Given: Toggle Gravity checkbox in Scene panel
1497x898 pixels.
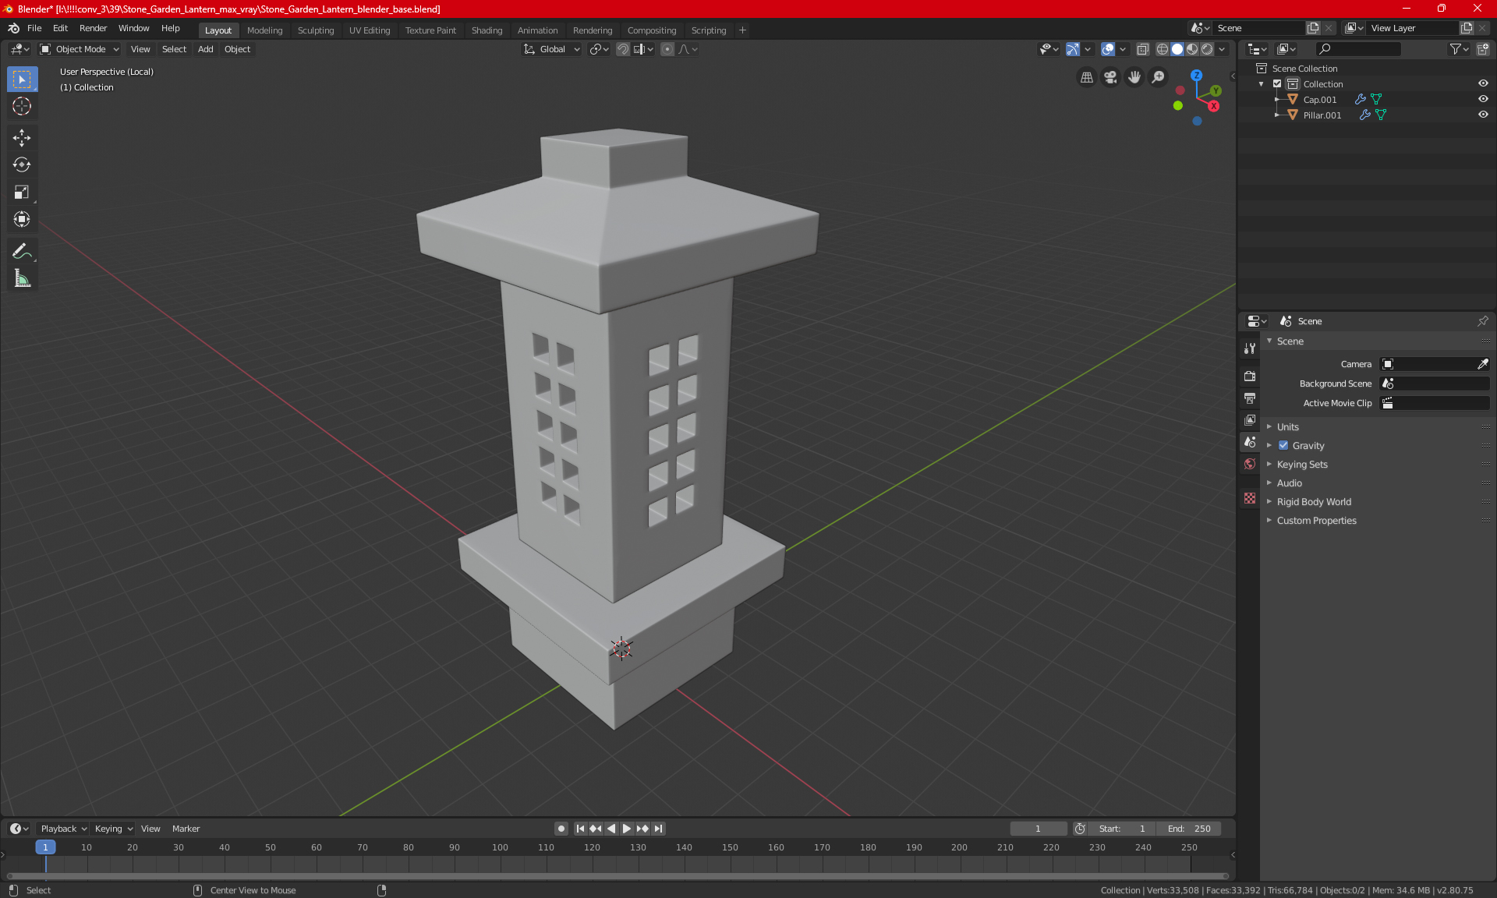Looking at the screenshot, I should (1283, 445).
